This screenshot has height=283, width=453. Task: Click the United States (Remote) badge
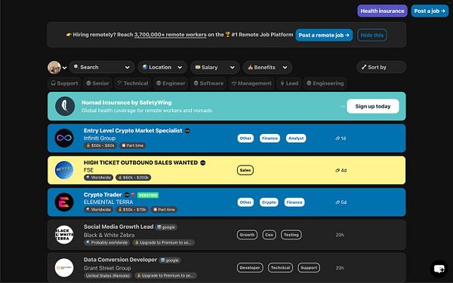click(108, 275)
